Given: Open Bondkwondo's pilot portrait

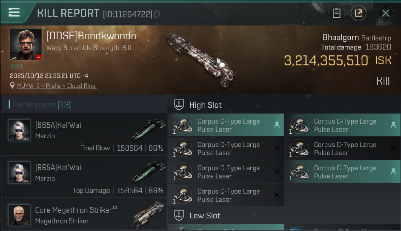Looking at the screenshot, I should pos(26,44).
